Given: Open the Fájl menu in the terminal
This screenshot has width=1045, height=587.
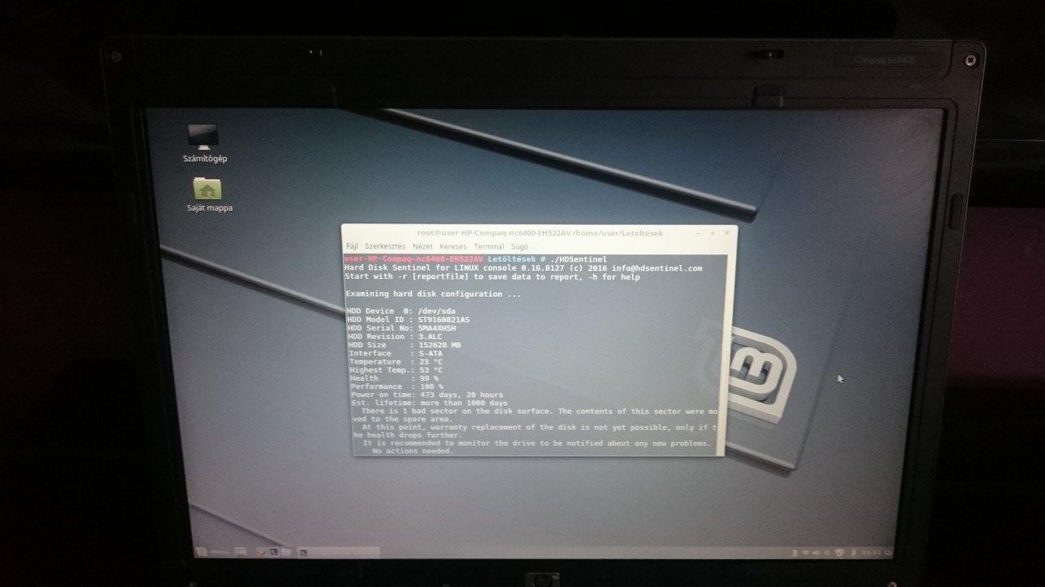Looking at the screenshot, I should (x=352, y=246).
